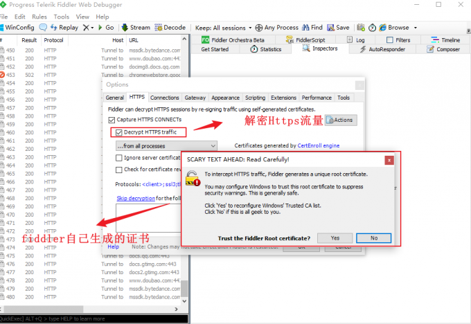Screen dimensions: 471x324
Task: Click the Protocols <client>;ssl3 link
Action: [161, 184]
